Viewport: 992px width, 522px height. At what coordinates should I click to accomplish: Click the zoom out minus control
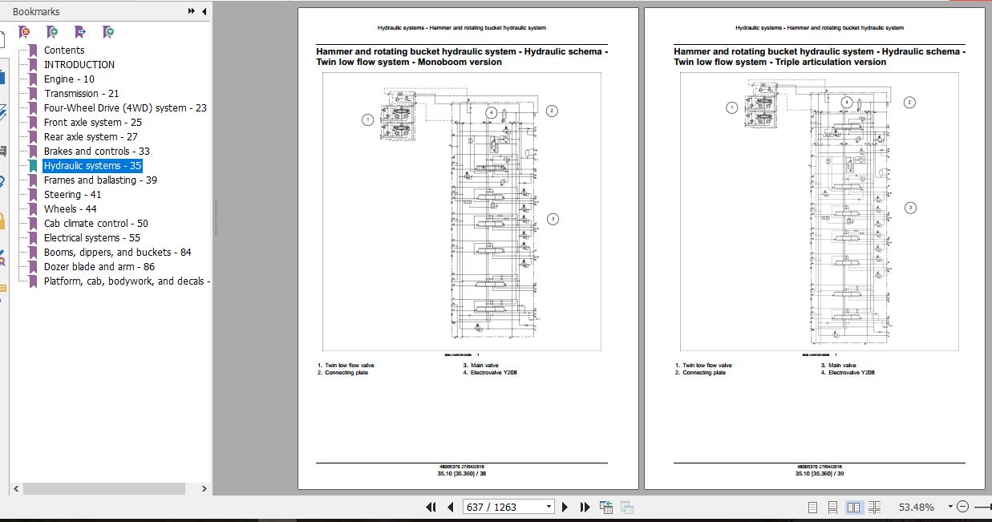[x=963, y=507]
